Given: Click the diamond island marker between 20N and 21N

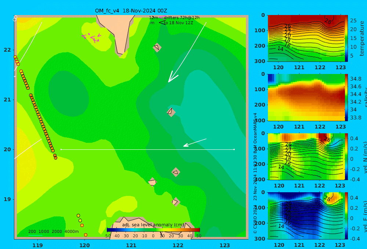Looking at the screenshot, I should pyautogui.click(x=171, y=112).
